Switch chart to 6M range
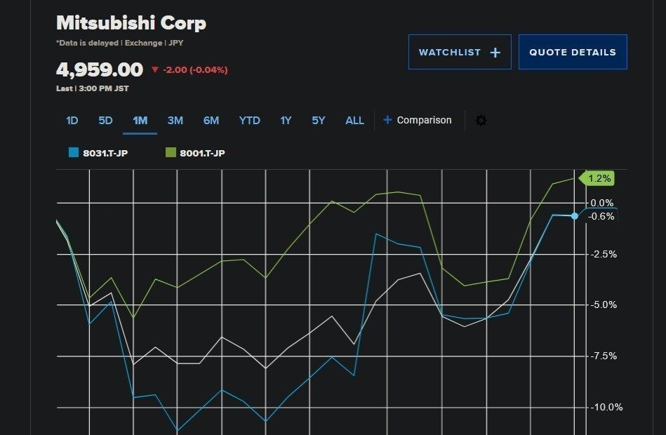Image resolution: width=666 pixels, height=435 pixels. click(211, 121)
